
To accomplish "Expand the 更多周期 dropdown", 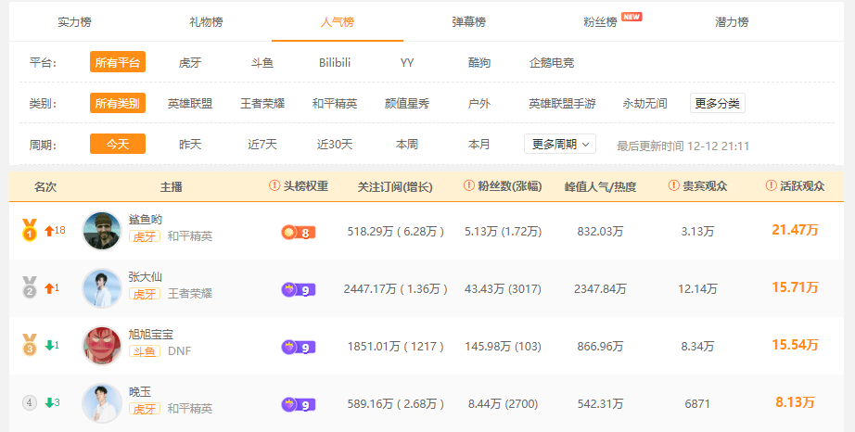I will tap(560, 145).
